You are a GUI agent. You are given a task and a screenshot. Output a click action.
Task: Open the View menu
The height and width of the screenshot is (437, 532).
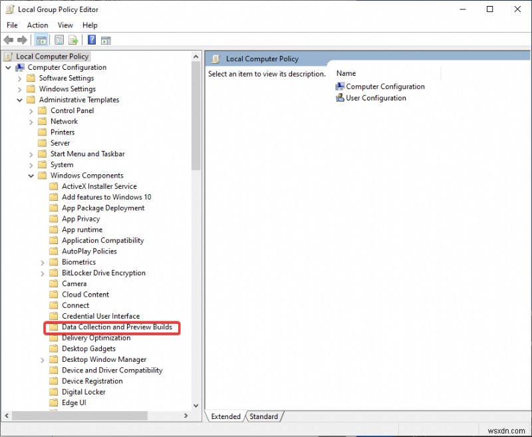[65, 25]
